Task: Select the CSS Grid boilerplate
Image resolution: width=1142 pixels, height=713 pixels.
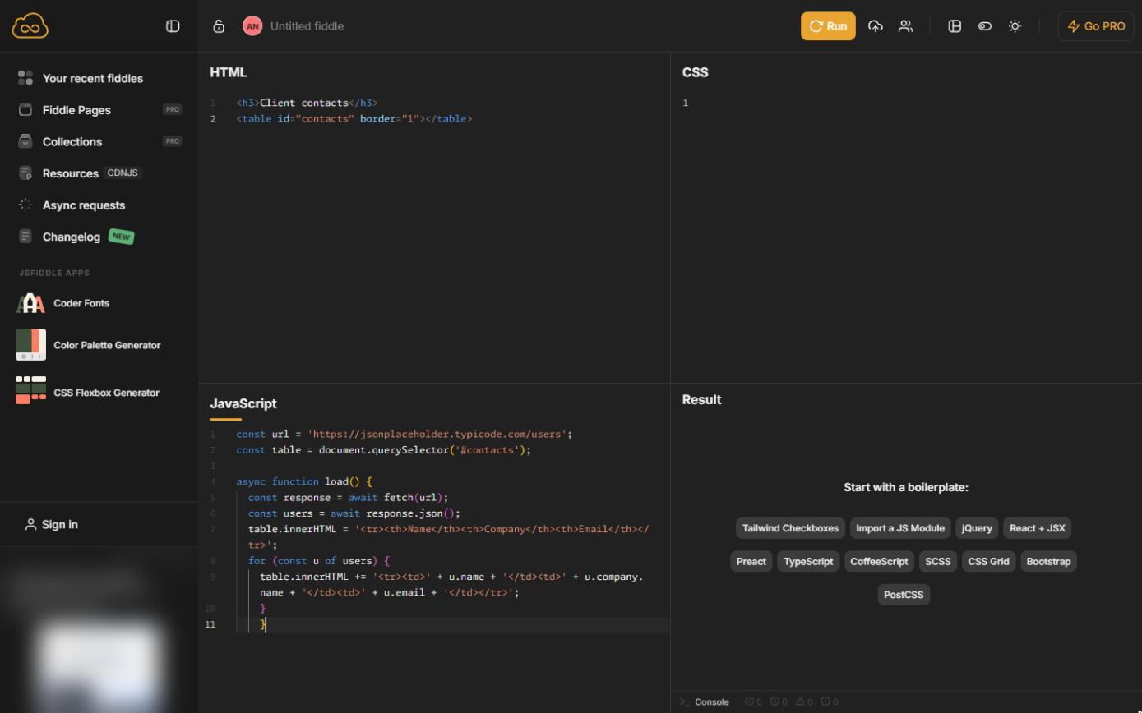Action: [x=988, y=562]
